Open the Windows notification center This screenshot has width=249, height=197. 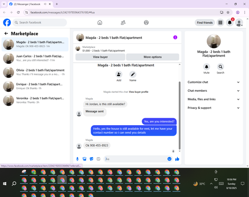[x=243, y=184]
